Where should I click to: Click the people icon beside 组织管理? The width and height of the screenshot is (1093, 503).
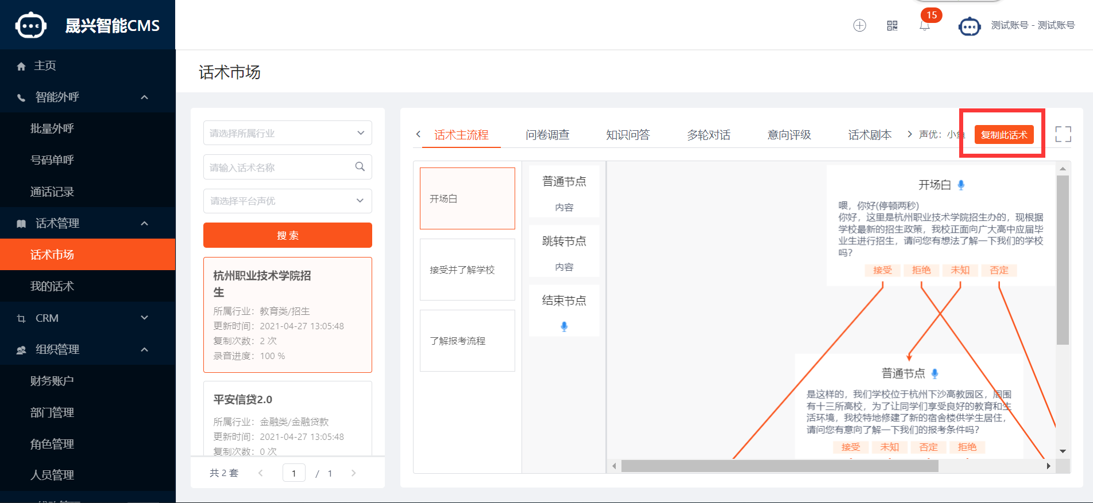21,350
